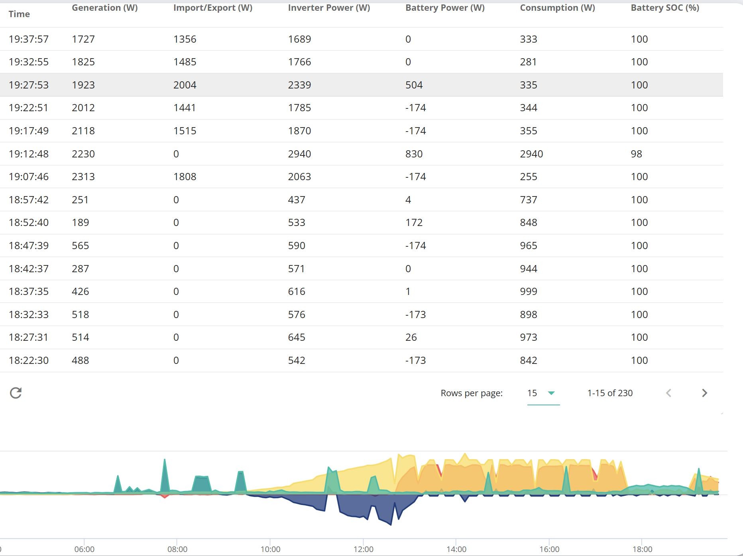Click the previous page arrow

point(669,393)
